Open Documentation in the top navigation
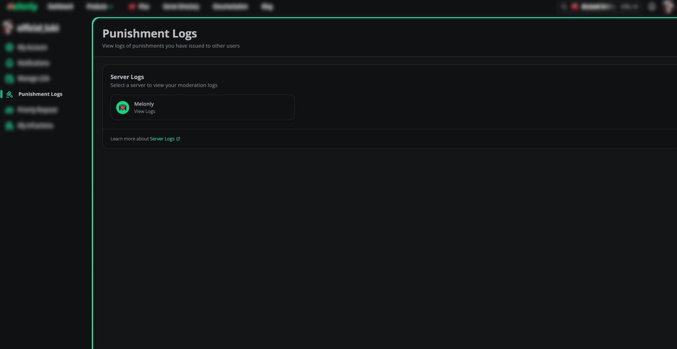Screen dimensions: 677x349 click(x=230, y=6)
